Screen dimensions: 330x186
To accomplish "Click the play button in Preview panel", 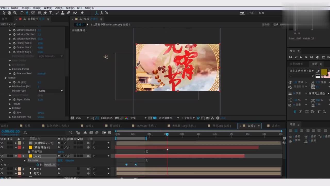I will (x=301, y=57).
